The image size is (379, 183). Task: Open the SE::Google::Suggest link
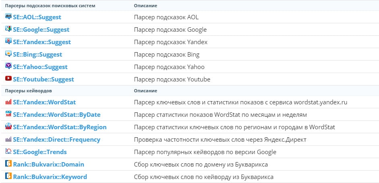(41, 30)
